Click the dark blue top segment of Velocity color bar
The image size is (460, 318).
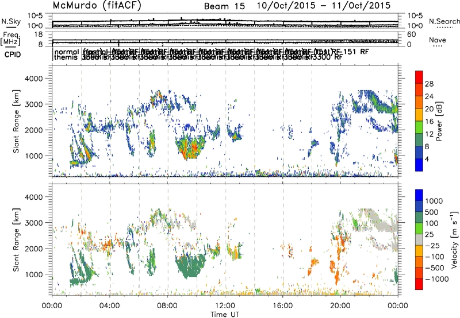tap(419, 195)
